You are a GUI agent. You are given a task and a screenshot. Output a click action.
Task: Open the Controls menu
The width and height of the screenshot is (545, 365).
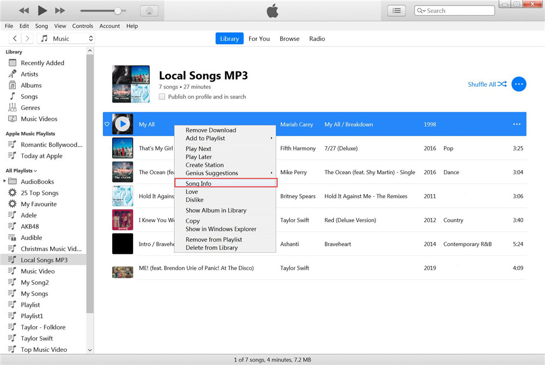click(83, 26)
